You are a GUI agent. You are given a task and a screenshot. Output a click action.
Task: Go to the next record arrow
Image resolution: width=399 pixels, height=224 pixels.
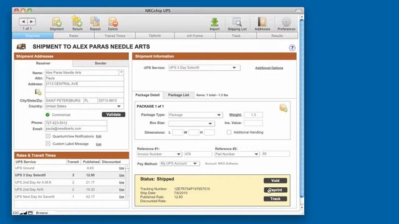click(x=32, y=22)
